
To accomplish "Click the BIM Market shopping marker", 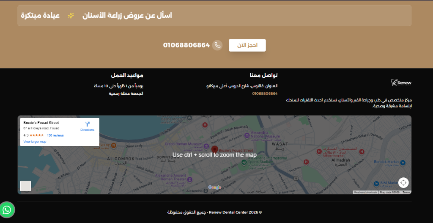I will [376, 184].
